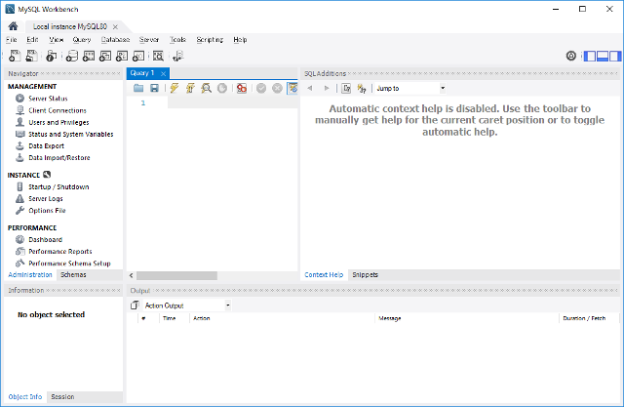The width and height of the screenshot is (624, 407).
Task: Switch to the Snippets tab
Action: [365, 275]
